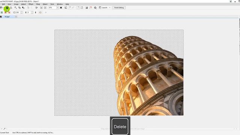The image size is (240, 135).
Task: Click the nib size field showing 250
Action: [x=18, y=12]
